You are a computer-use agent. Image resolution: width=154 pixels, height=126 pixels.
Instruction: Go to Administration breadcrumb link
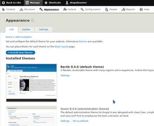(x=23, y=37)
